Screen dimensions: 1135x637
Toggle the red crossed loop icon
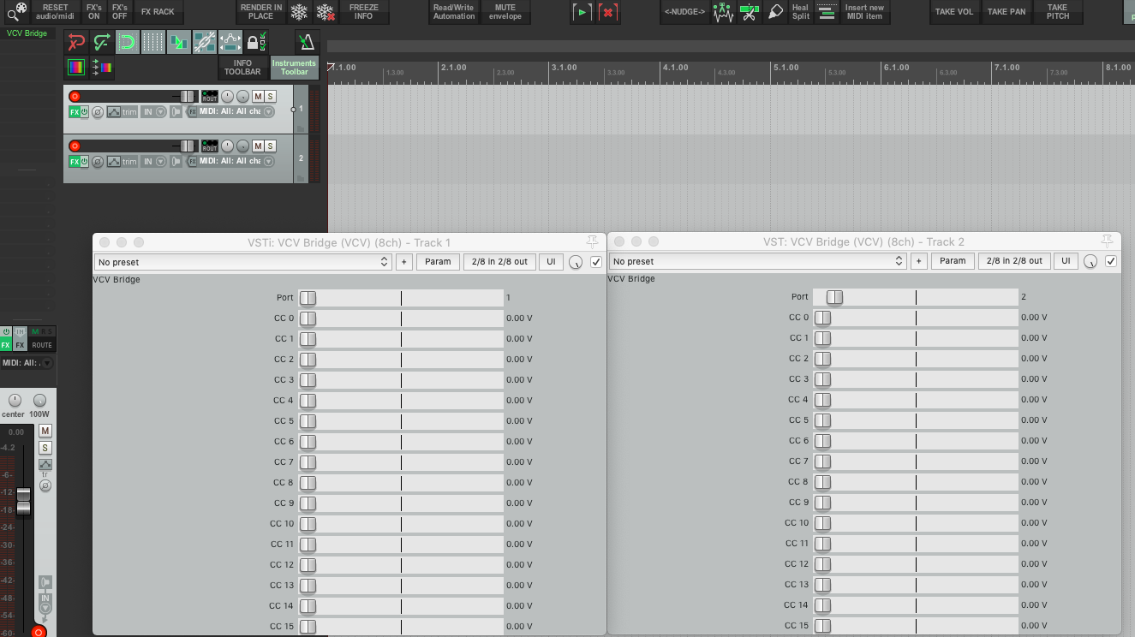76,41
